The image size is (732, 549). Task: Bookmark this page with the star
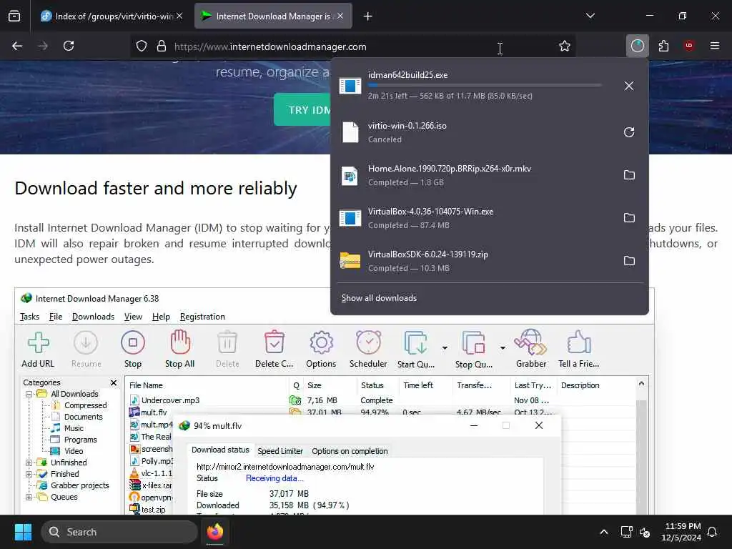[565, 46]
